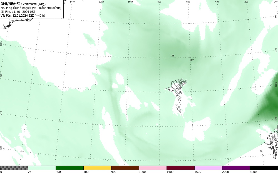Click the initial time 'Fim. 11. 01. 2024 06Z' text

click(20, 12)
